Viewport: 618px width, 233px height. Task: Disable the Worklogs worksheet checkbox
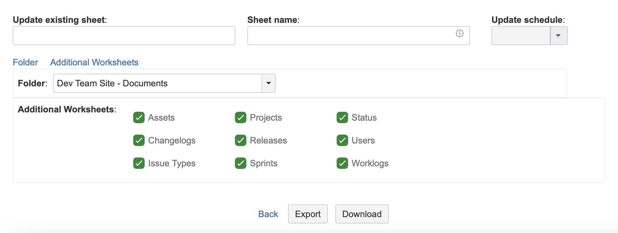[x=342, y=163]
